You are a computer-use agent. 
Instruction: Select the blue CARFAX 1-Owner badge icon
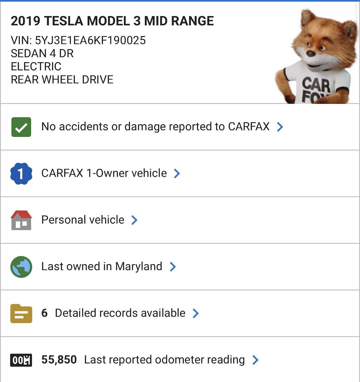pos(20,173)
